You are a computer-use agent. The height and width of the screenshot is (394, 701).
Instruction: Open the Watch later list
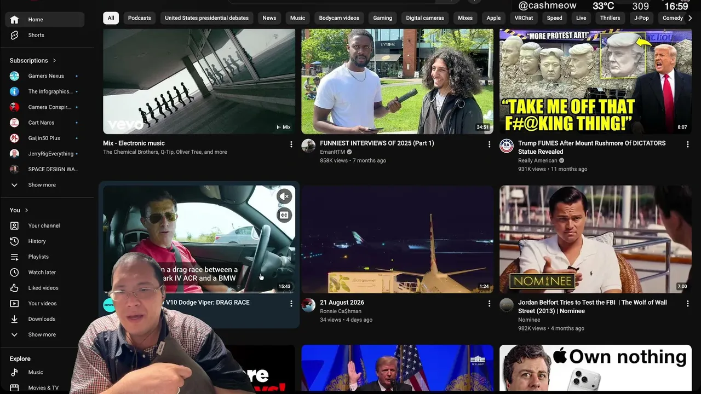[x=45, y=273]
